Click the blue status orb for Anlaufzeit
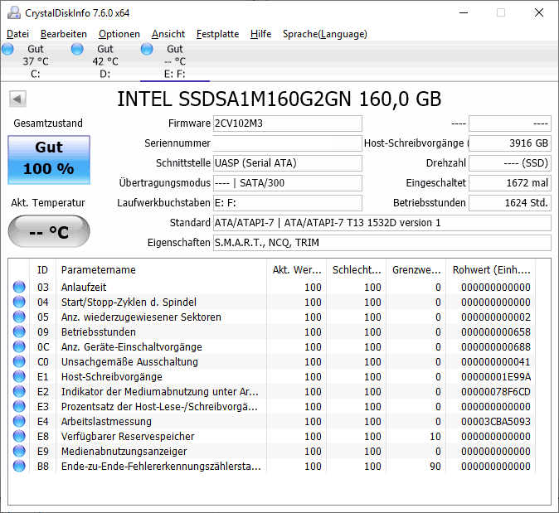The image size is (559, 513). 19,287
